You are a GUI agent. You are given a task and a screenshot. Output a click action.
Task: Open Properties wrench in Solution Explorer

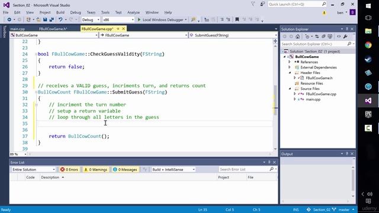345,37
